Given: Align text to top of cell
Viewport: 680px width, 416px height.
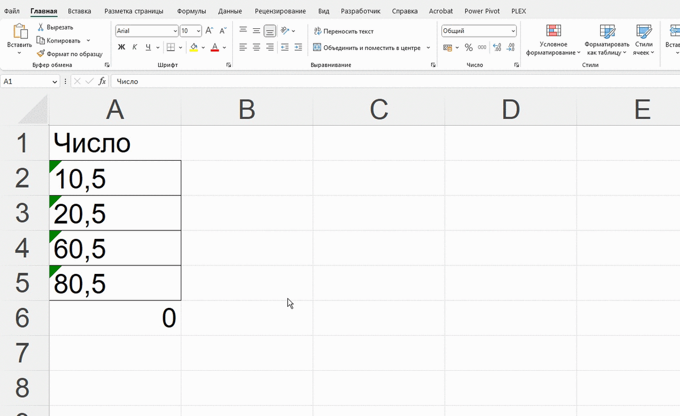Looking at the screenshot, I should click(243, 31).
